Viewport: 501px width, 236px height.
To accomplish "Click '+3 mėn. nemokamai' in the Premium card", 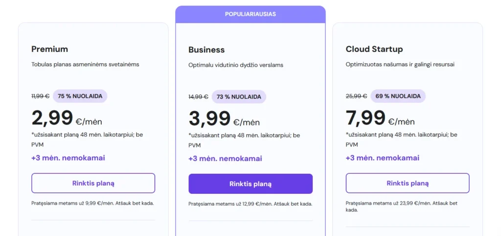I will [68, 158].
